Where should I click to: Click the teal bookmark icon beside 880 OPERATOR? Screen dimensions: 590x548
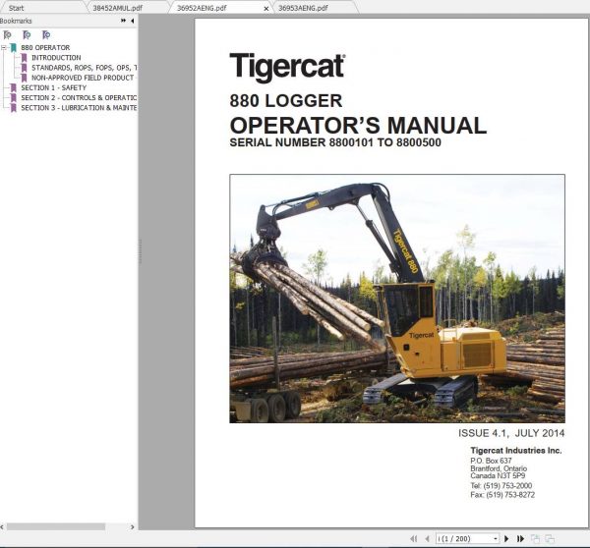14,48
